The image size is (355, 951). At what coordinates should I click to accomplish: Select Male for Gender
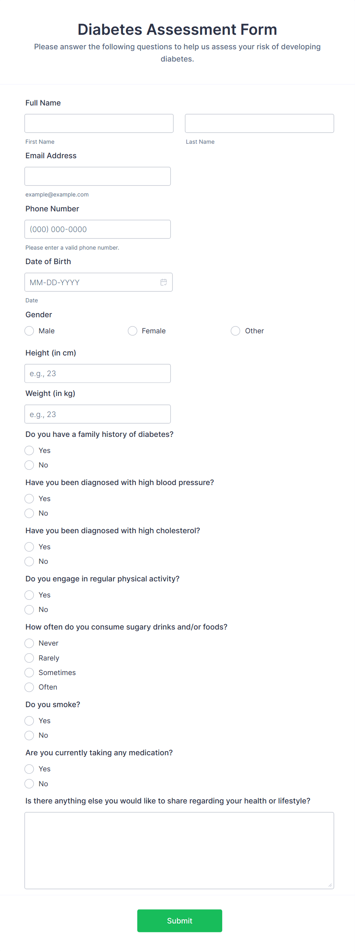(29, 331)
